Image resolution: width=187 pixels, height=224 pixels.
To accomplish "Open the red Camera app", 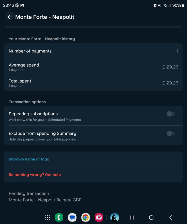I will point(99,218).
